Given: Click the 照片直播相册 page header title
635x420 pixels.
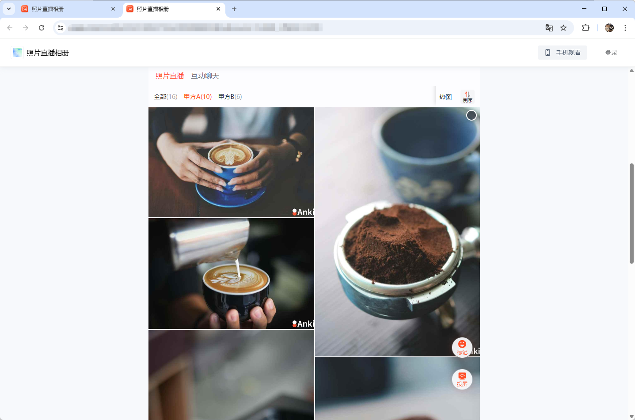Looking at the screenshot, I should pyautogui.click(x=48, y=53).
